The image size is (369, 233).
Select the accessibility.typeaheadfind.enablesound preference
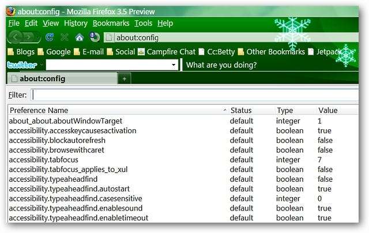tap(76, 208)
